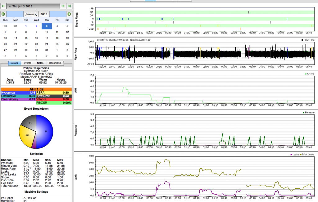Jump to the most recent day arrow

(69, 6)
